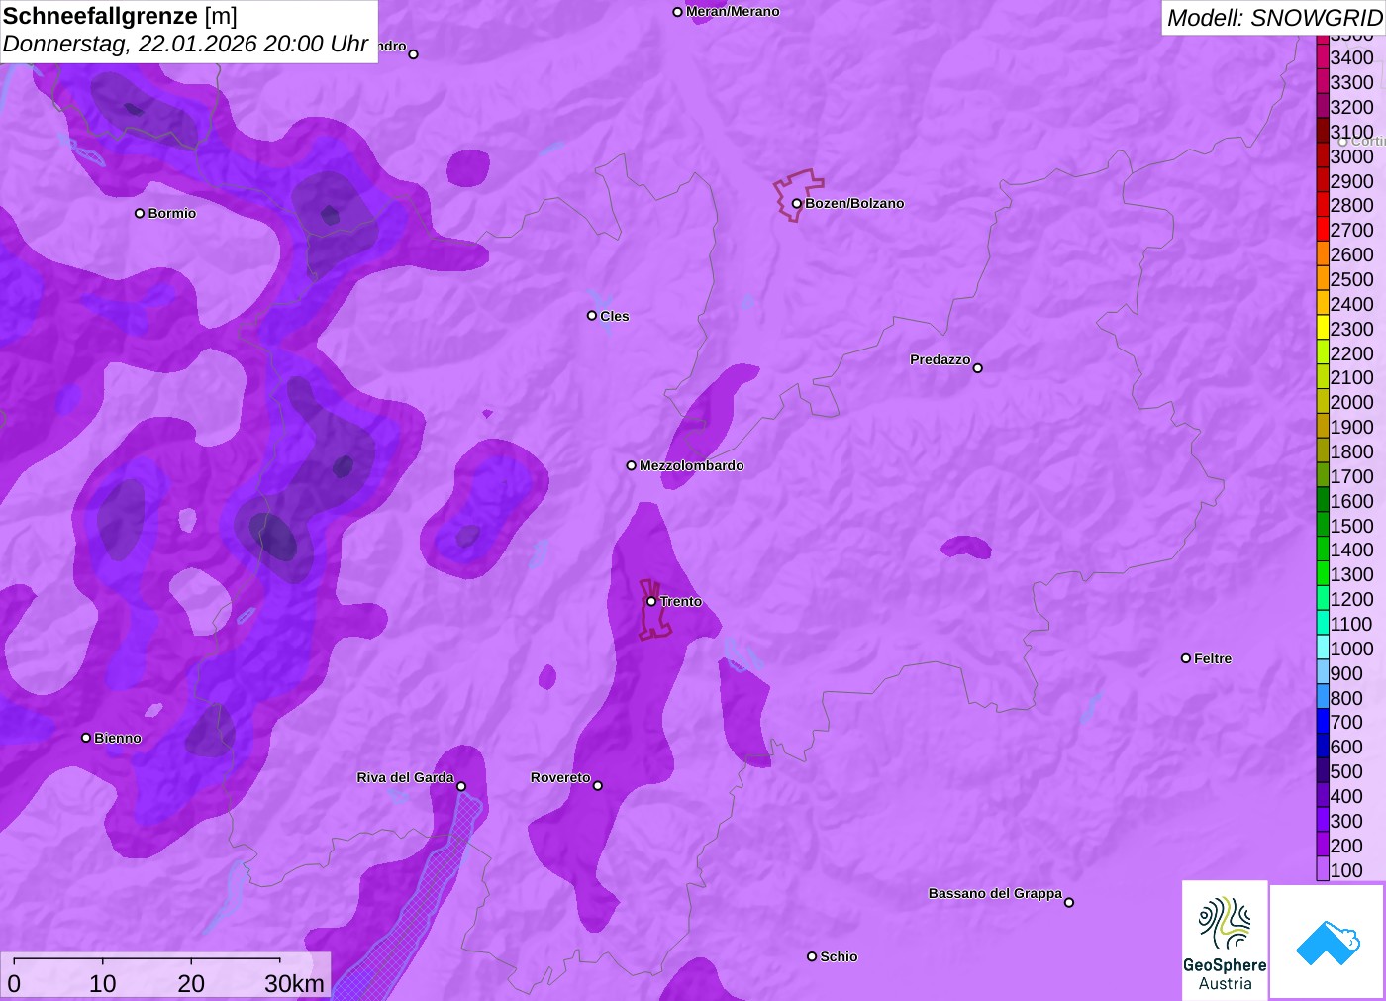Click the Schneefallgrenze [m] title
This screenshot has height=1001, width=1386.
(x=121, y=16)
